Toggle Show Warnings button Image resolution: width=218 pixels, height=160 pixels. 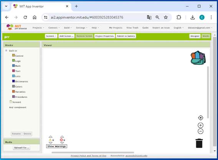56,146
